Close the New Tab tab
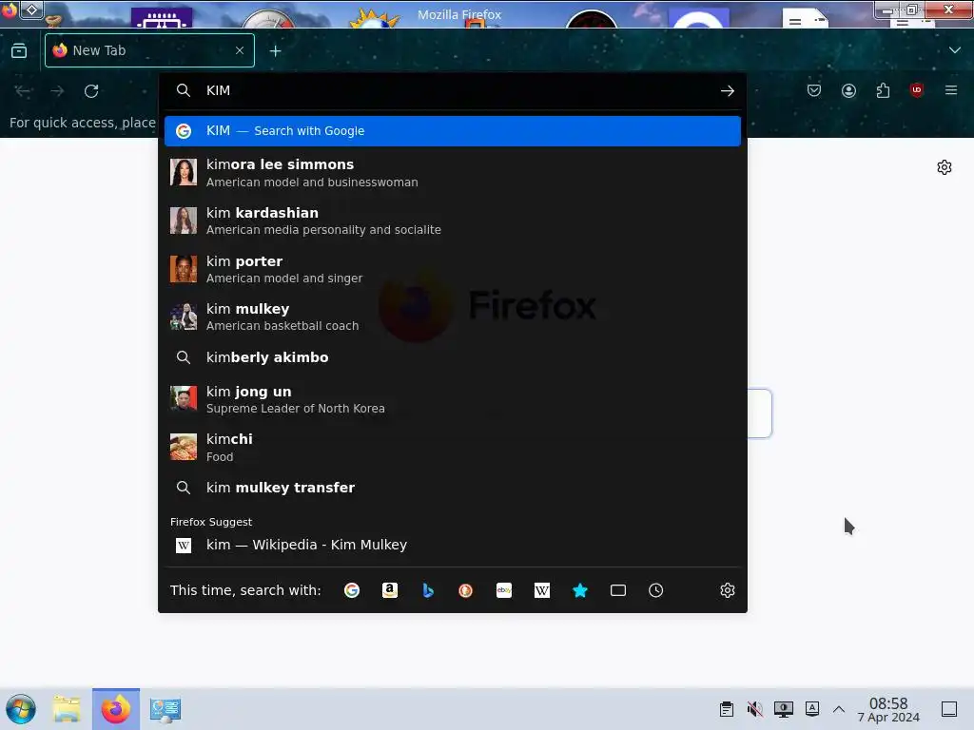The width and height of the screenshot is (974, 730). pos(240,50)
